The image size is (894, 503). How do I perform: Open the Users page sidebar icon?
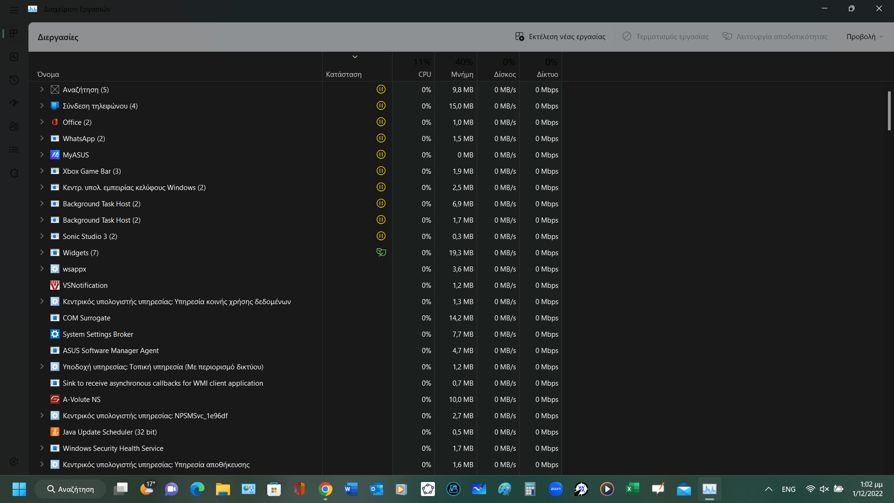pos(14,126)
